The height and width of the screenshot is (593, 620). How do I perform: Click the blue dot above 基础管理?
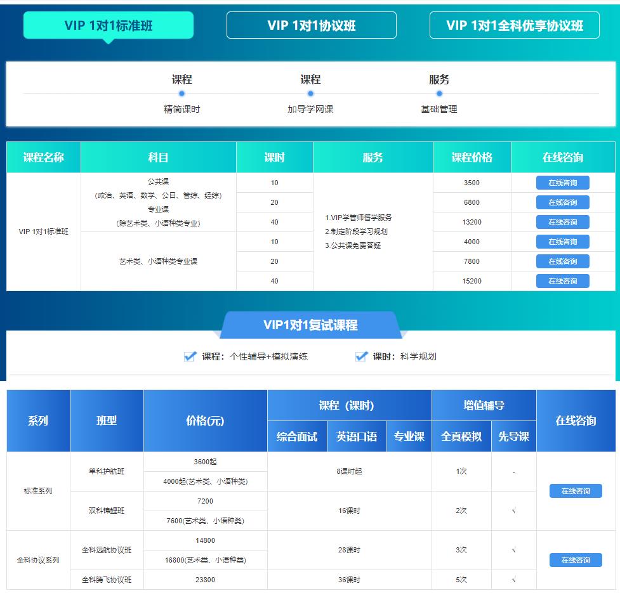click(x=439, y=94)
